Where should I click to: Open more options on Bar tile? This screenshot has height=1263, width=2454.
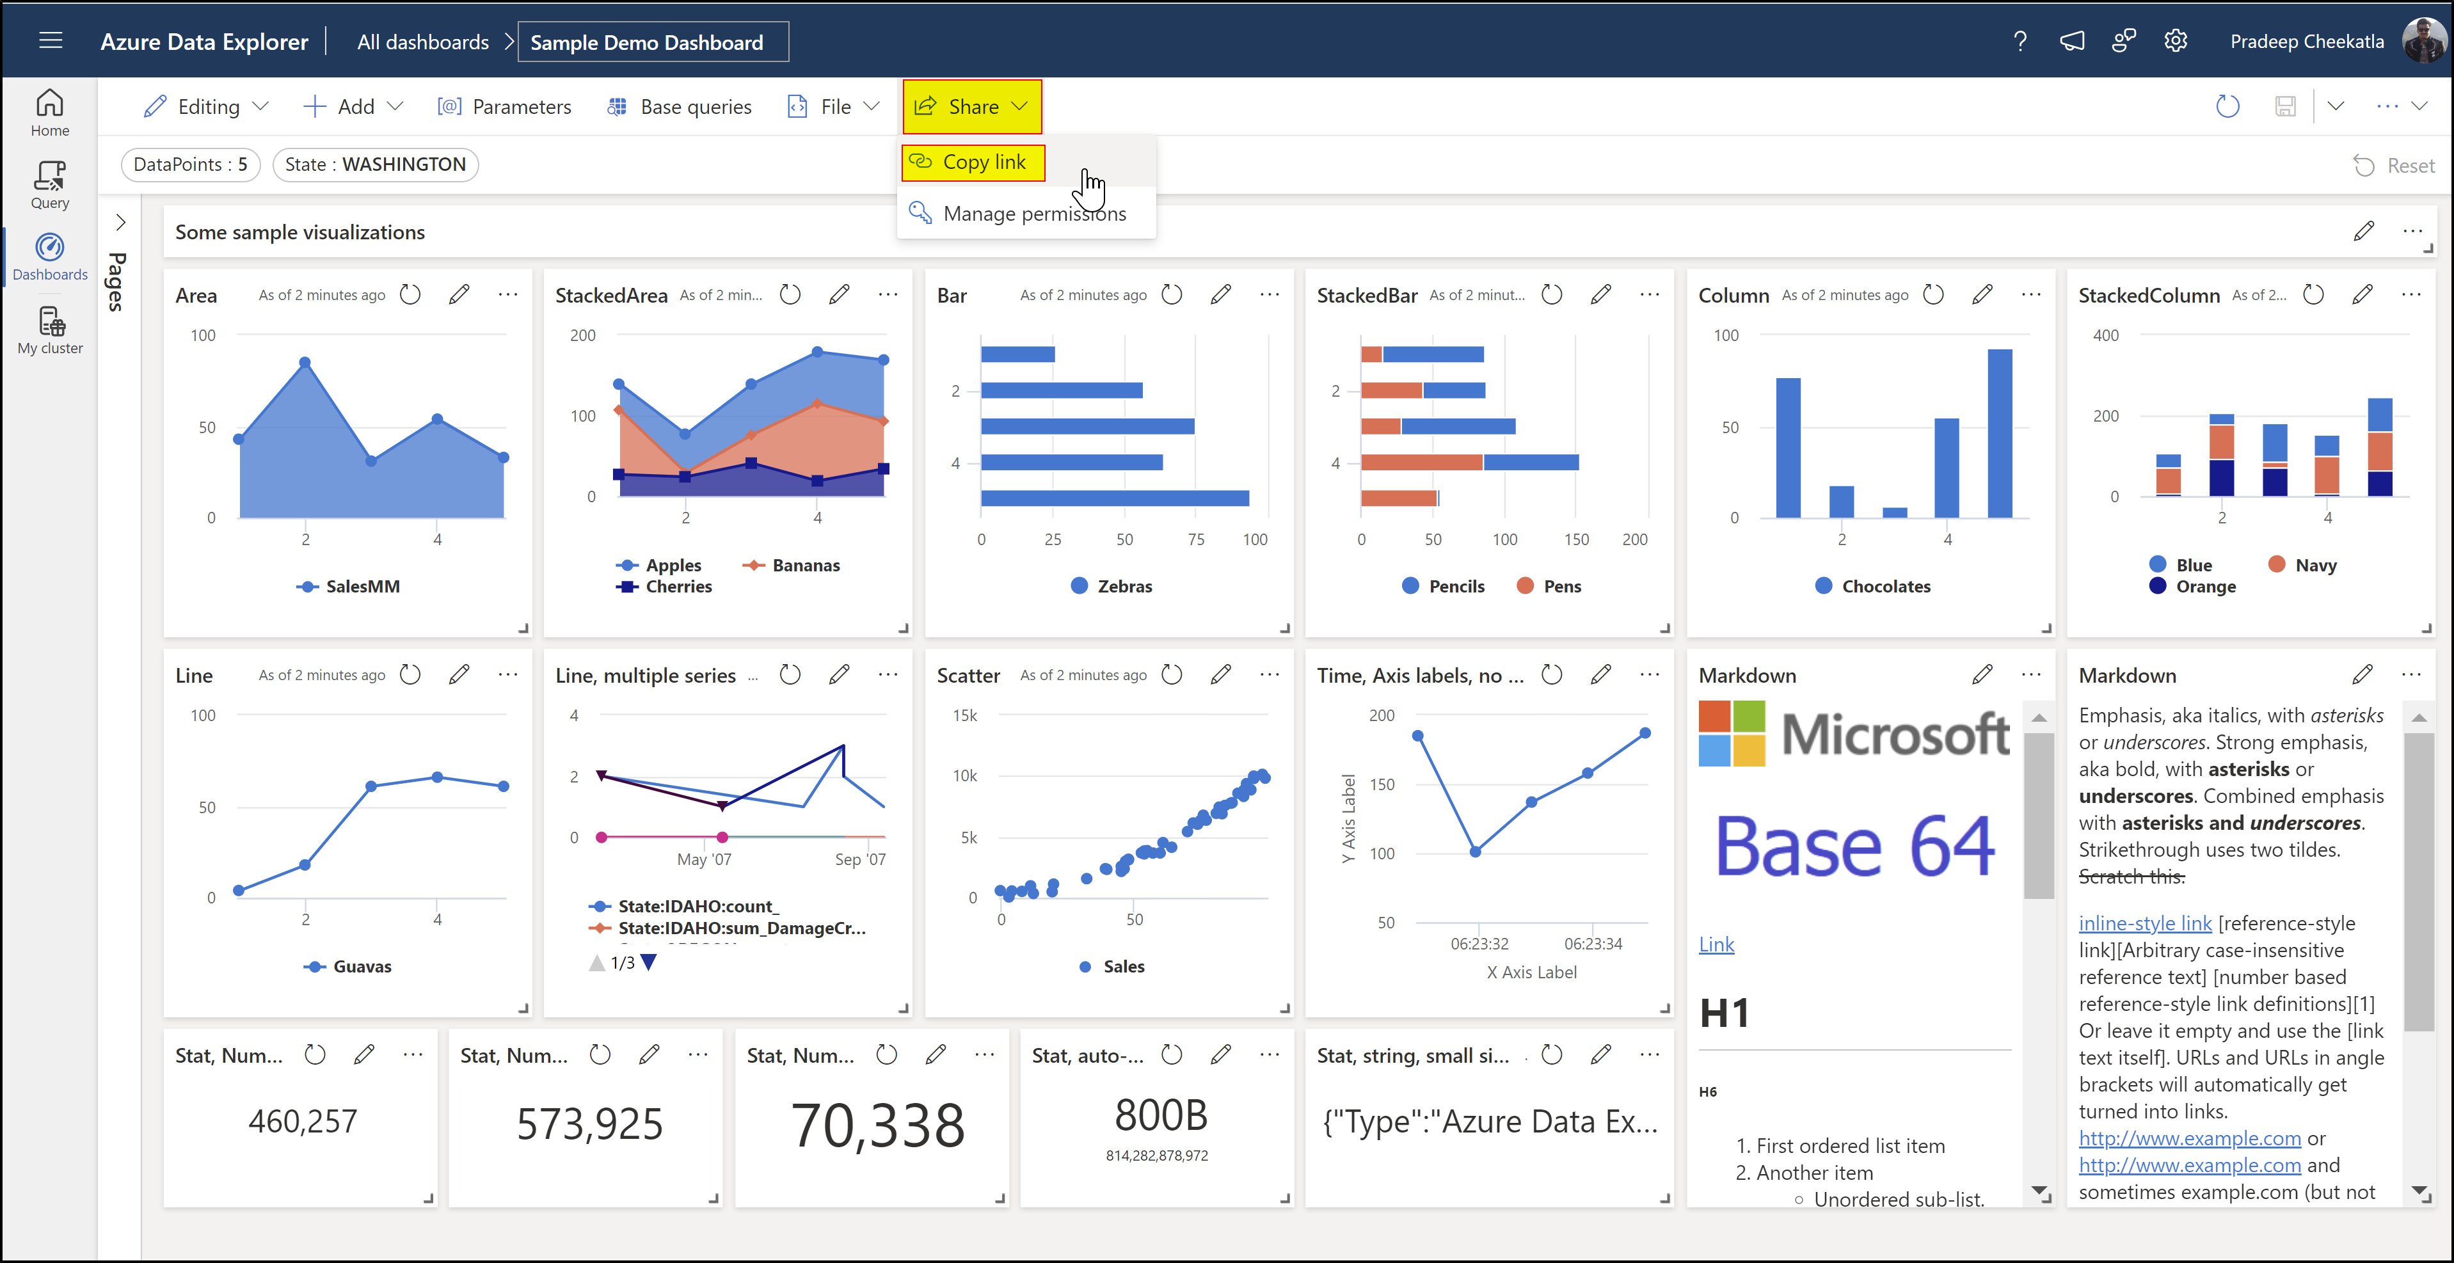click(x=1270, y=294)
